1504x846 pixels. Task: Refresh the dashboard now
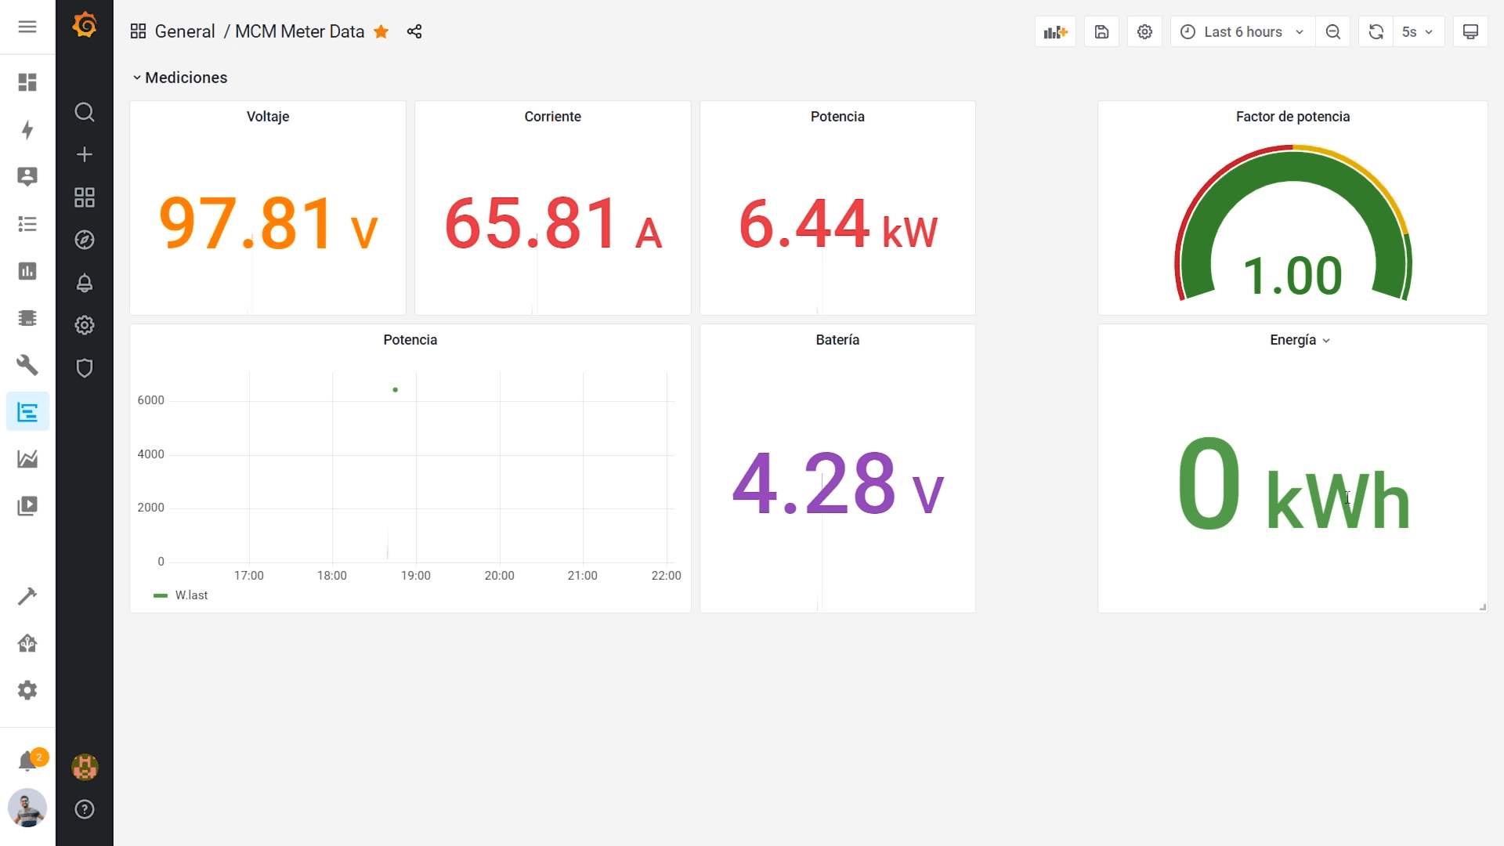[x=1376, y=32]
